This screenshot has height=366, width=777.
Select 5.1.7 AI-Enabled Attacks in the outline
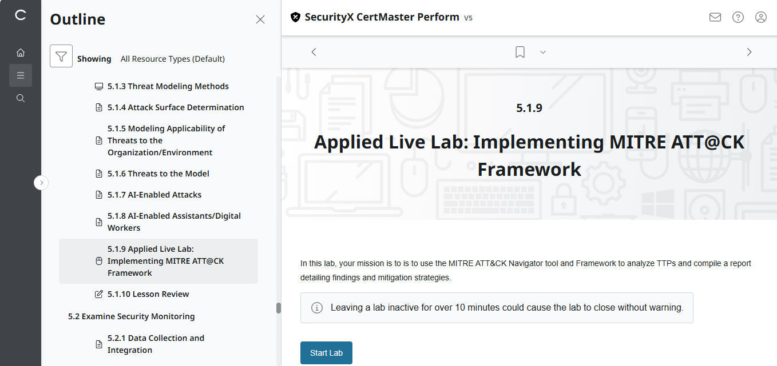154,194
